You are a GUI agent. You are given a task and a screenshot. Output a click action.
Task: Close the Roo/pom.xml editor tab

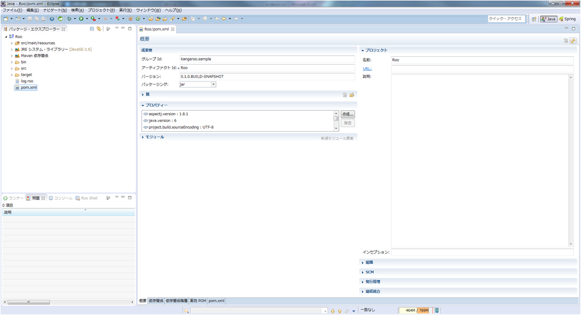click(x=173, y=29)
